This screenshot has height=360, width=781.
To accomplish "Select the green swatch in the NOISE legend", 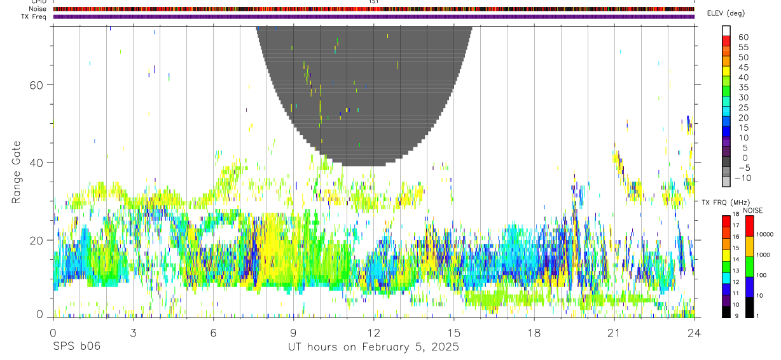I will pos(749,267).
